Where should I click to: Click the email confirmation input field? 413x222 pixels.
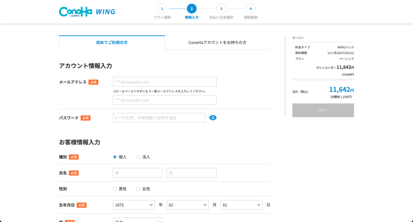click(165, 100)
